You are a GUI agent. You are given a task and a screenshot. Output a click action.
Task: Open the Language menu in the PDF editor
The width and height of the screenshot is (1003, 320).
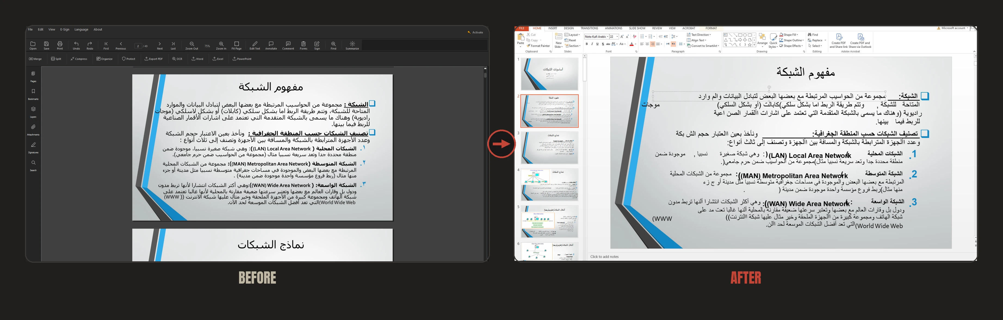(x=81, y=30)
